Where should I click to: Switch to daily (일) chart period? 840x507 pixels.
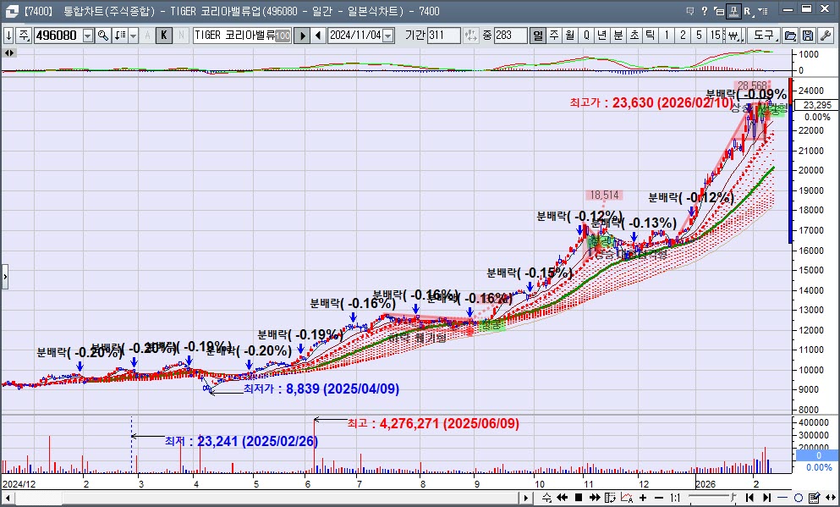[538, 36]
